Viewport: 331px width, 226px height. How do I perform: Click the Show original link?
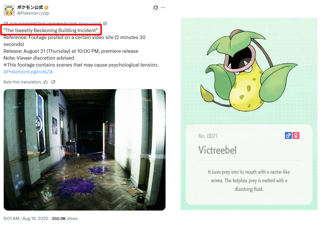(90, 23)
